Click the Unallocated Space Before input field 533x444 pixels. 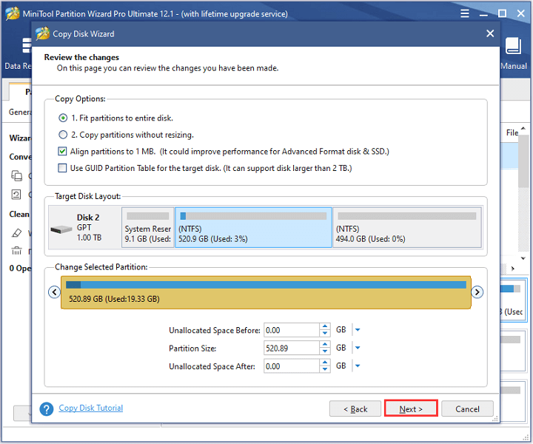click(x=292, y=330)
